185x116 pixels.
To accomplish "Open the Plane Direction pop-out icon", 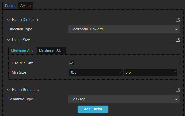I will tap(178, 20).
